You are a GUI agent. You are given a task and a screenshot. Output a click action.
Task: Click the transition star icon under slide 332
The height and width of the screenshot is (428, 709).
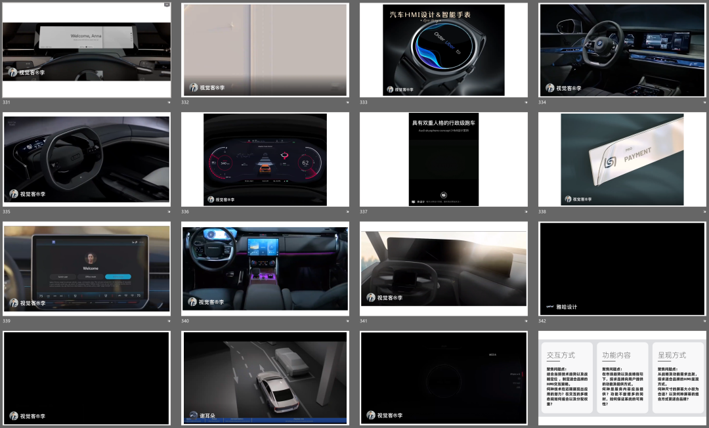347,102
